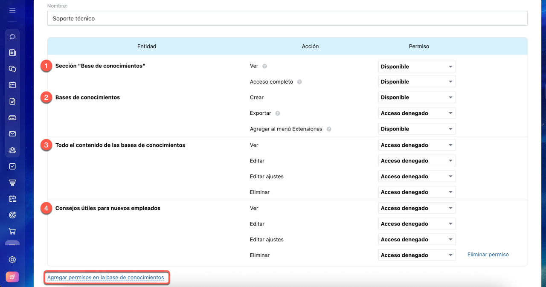The height and width of the screenshot is (287, 546).
Task: Expand the Agregar al menú Extensiones dropdown
Action: point(417,129)
